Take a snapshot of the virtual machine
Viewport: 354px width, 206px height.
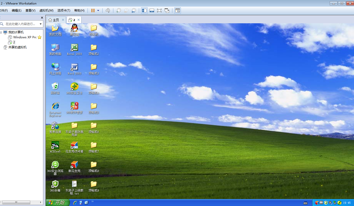[x=119, y=11]
